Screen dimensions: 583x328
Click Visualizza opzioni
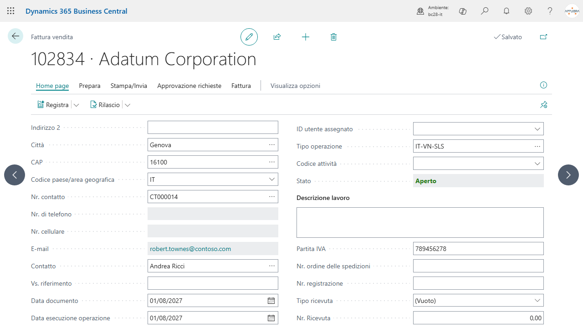(295, 86)
